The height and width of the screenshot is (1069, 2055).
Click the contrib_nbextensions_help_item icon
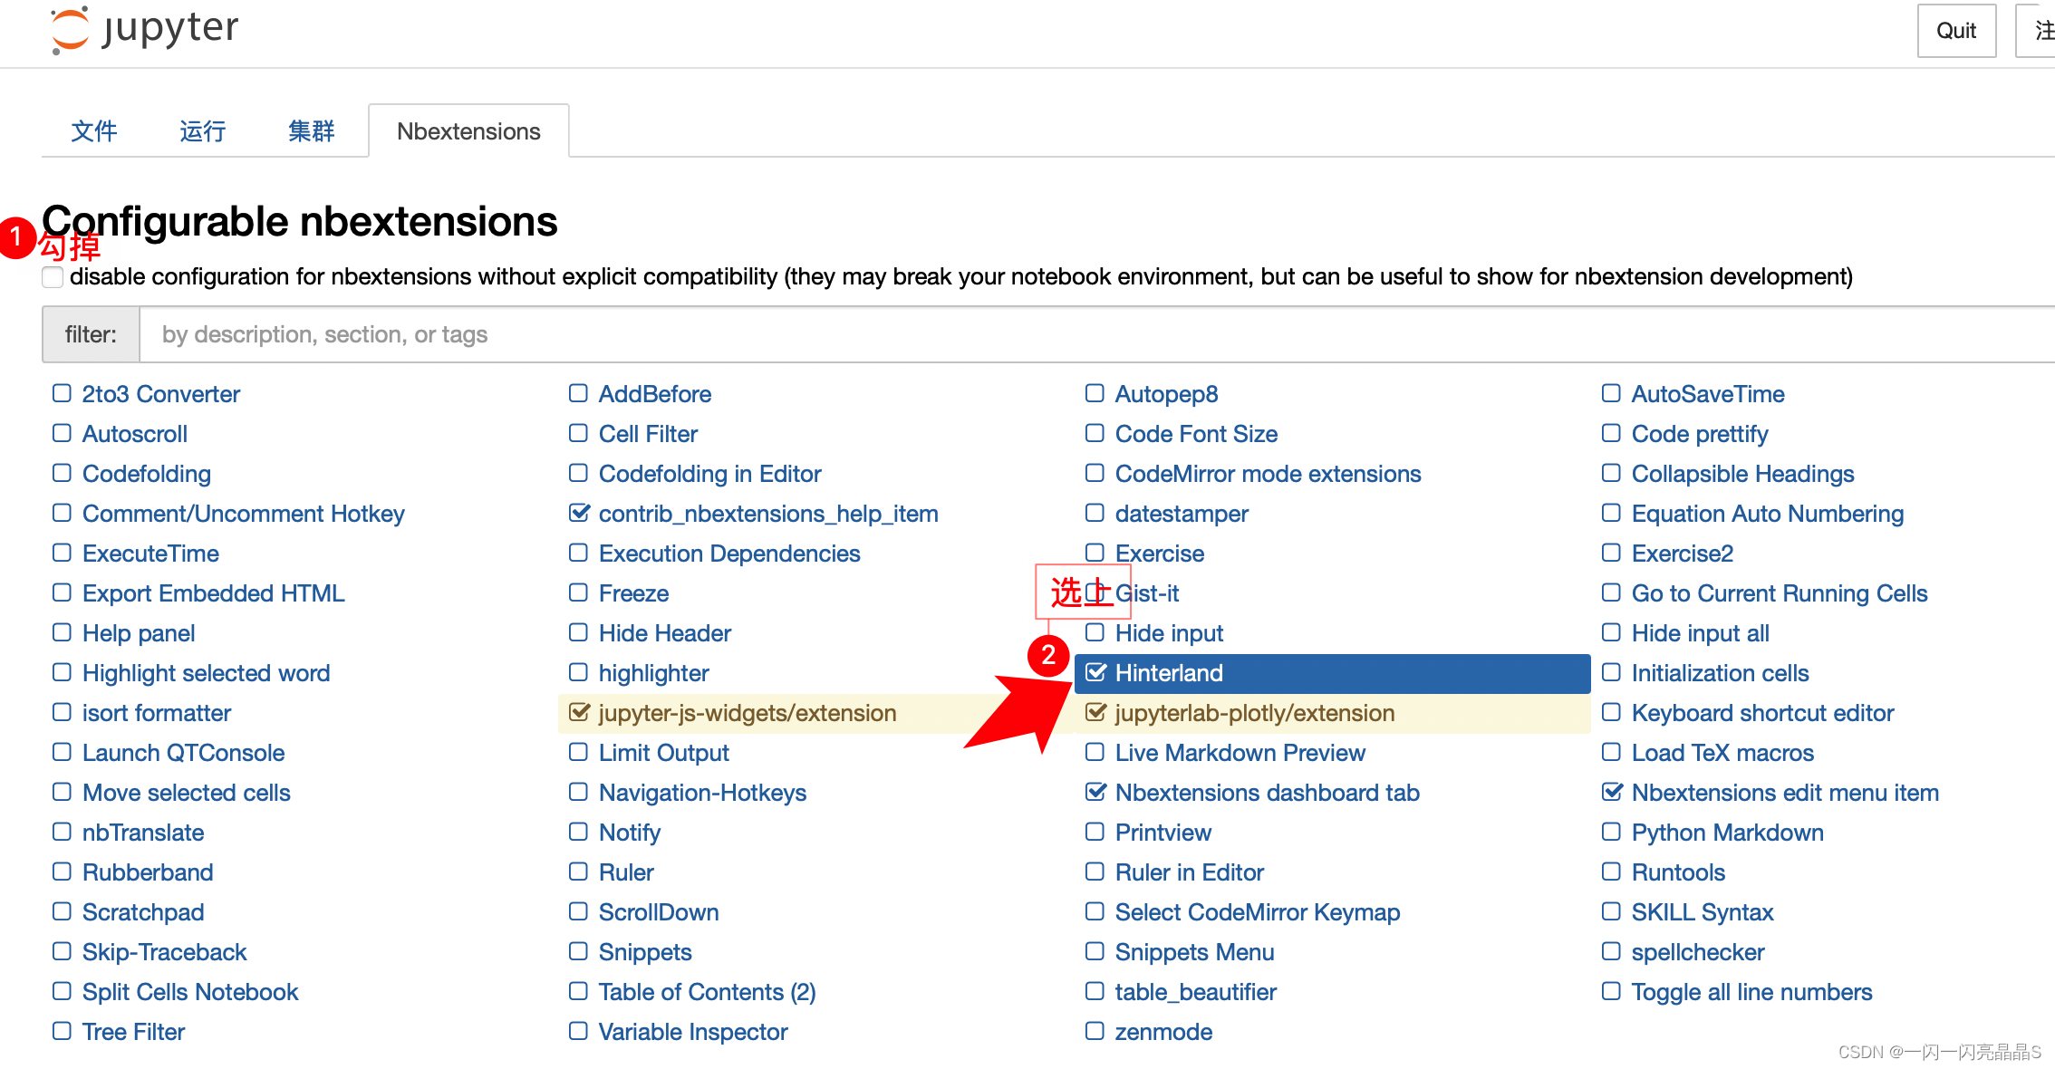[x=580, y=514]
